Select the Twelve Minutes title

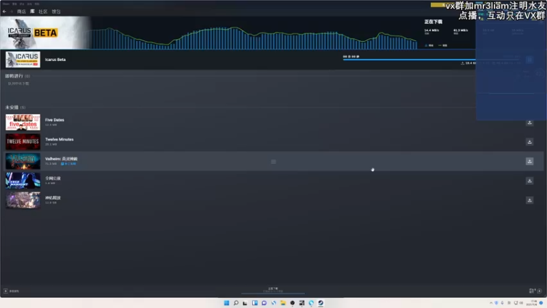click(x=59, y=140)
